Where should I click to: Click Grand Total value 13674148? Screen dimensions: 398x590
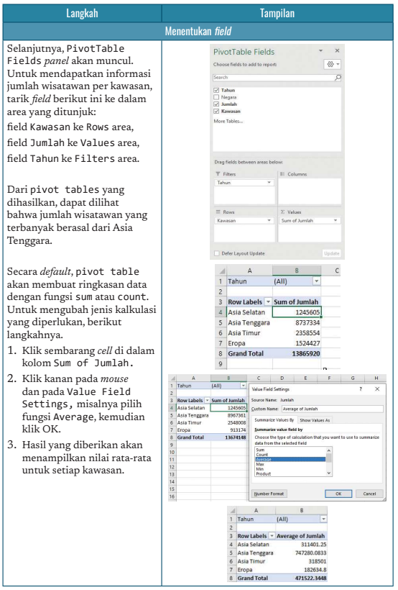pyautogui.click(x=228, y=437)
